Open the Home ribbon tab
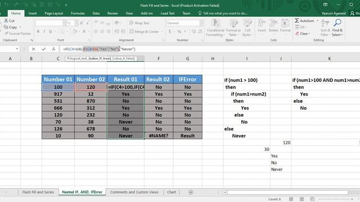 pyautogui.click(x=16, y=13)
